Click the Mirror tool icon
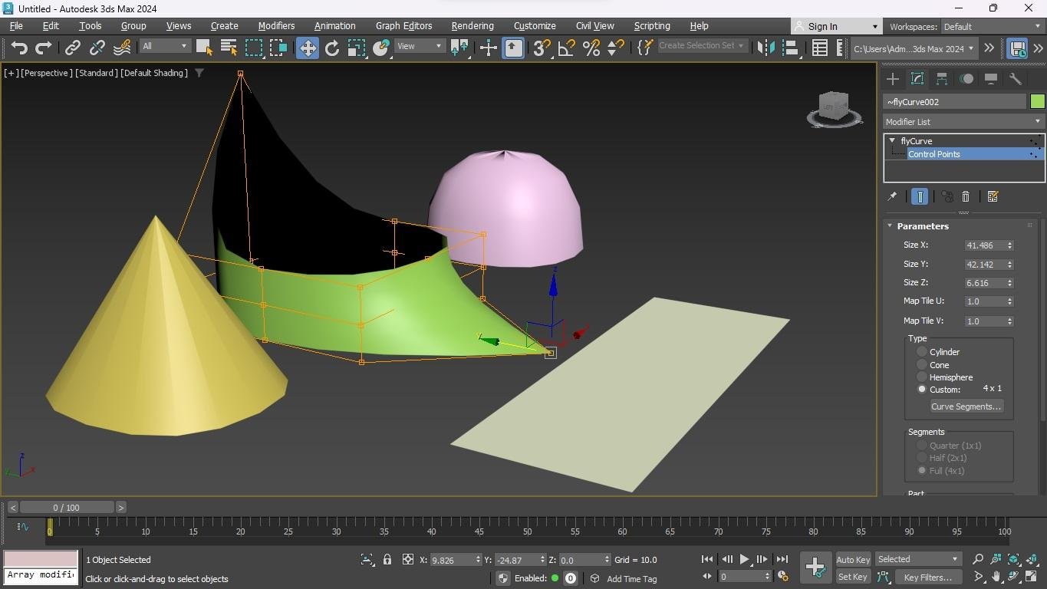The width and height of the screenshot is (1047, 589). coord(765,48)
